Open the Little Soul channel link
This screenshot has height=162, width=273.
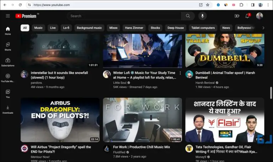(x=120, y=83)
